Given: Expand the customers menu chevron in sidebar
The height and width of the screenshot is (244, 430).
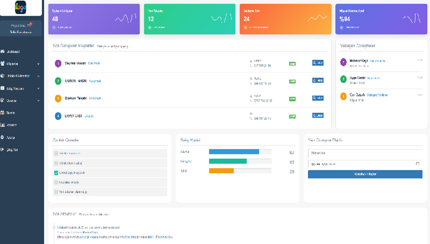Looking at the screenshot, I should click(38, 64).
